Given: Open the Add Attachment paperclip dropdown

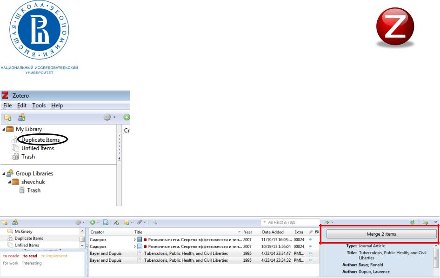Looking at the screenshot, I should pyautogui.click(x=141, y=223).
